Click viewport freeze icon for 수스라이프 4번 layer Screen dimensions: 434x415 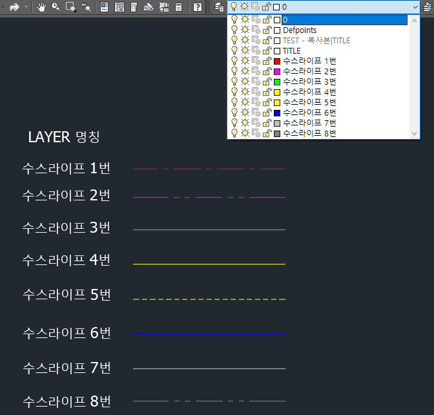coord(256,92)
